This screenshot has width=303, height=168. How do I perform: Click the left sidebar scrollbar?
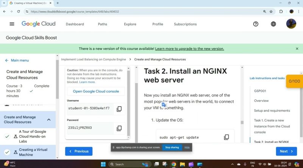(57, 79)
